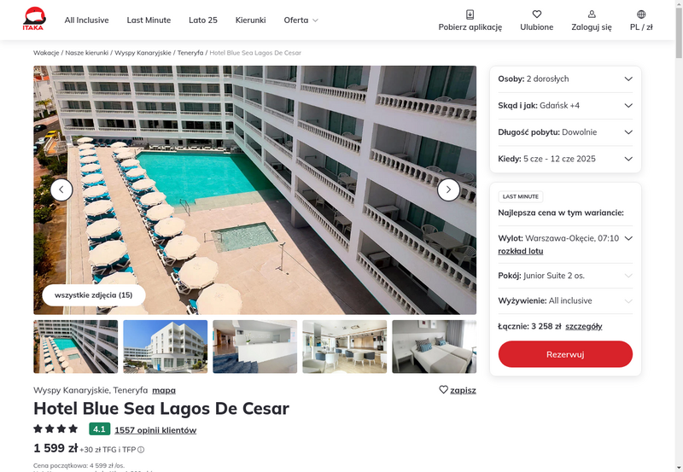This screenshot has height=472, width=683.
Task: Click the Pobierz aplikację download icon
Action: (470, 15)
